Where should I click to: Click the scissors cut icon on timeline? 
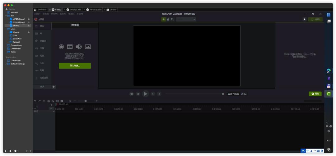point(44,101)
